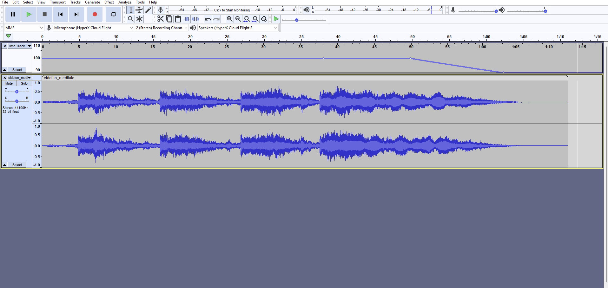
Task: Mute the eidolon_meditate track
Action: click(9, 83)
